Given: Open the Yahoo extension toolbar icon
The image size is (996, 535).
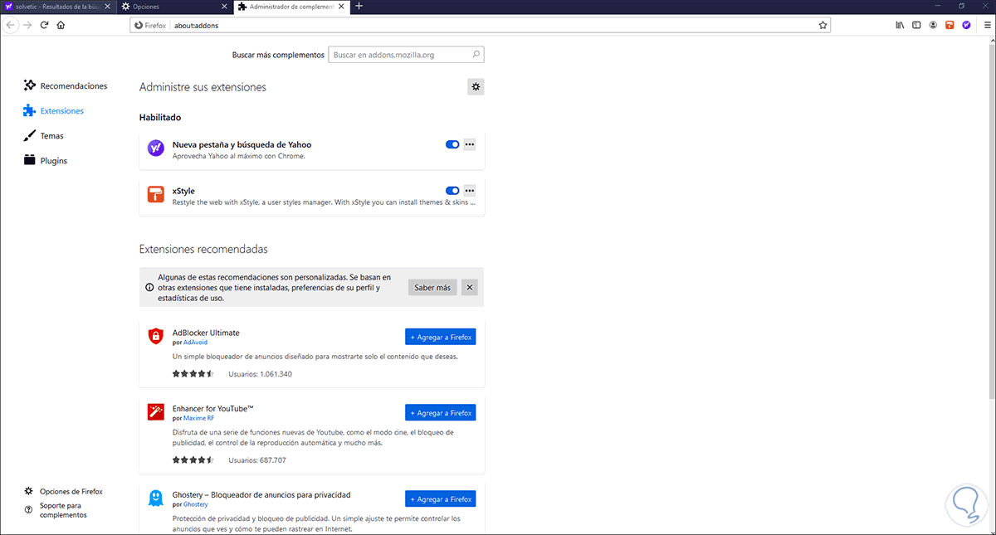Looking at the screenshot, I should 967,25.
